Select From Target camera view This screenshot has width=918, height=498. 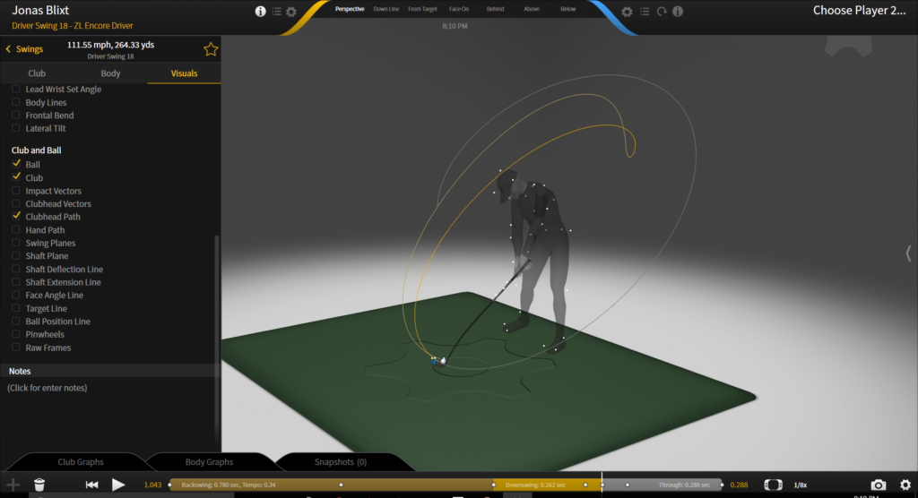click(x=423, y=9)
